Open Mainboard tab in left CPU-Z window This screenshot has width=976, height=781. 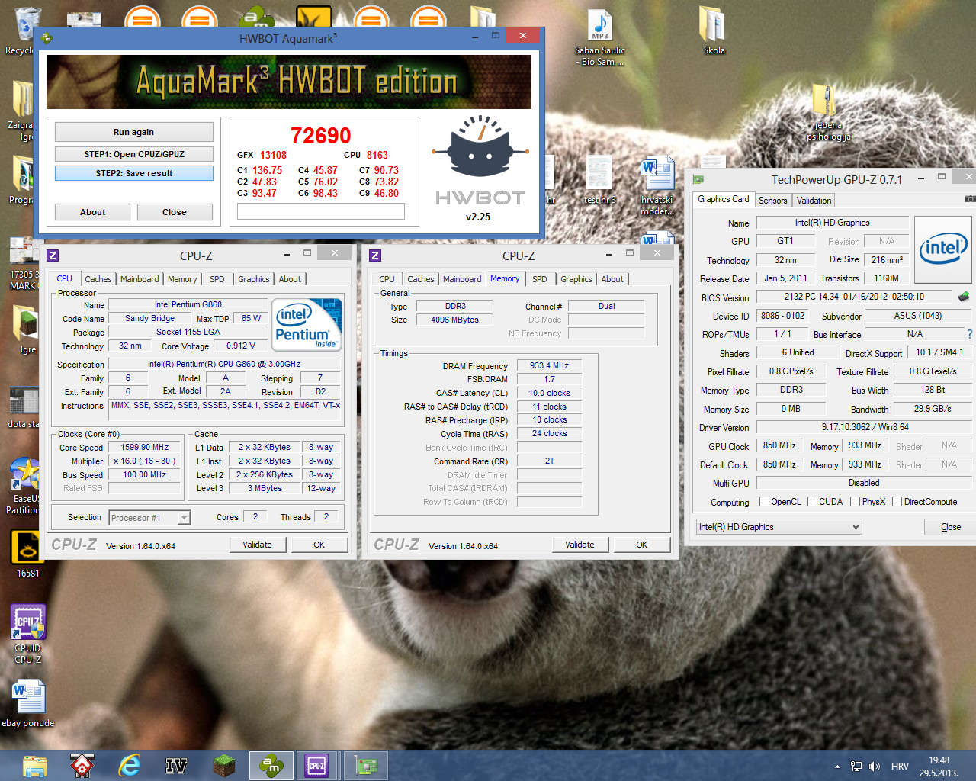pos(140,279)
